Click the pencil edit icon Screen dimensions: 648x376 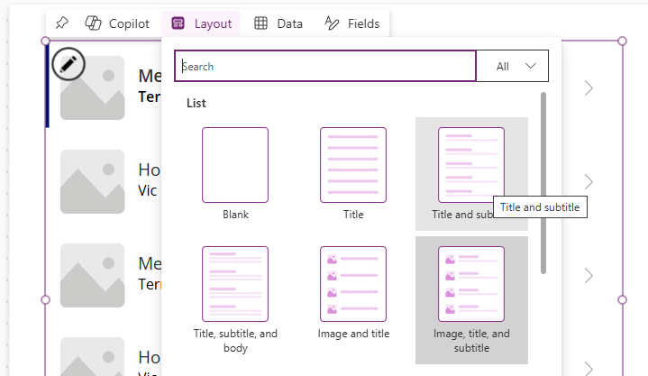coord(69,63)
